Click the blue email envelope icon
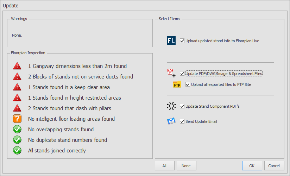The image size is (290, 176). click(x=171, y=121)
